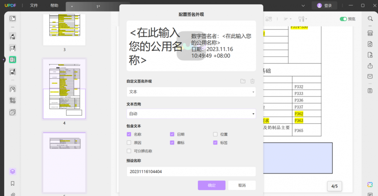Select page 3 thumbnail

64,29
